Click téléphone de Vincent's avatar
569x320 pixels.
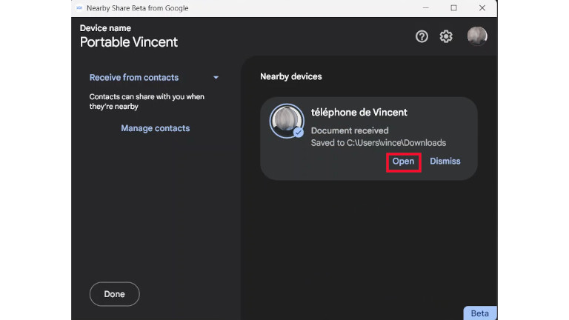pyautogui.click(x=287, y=121)
